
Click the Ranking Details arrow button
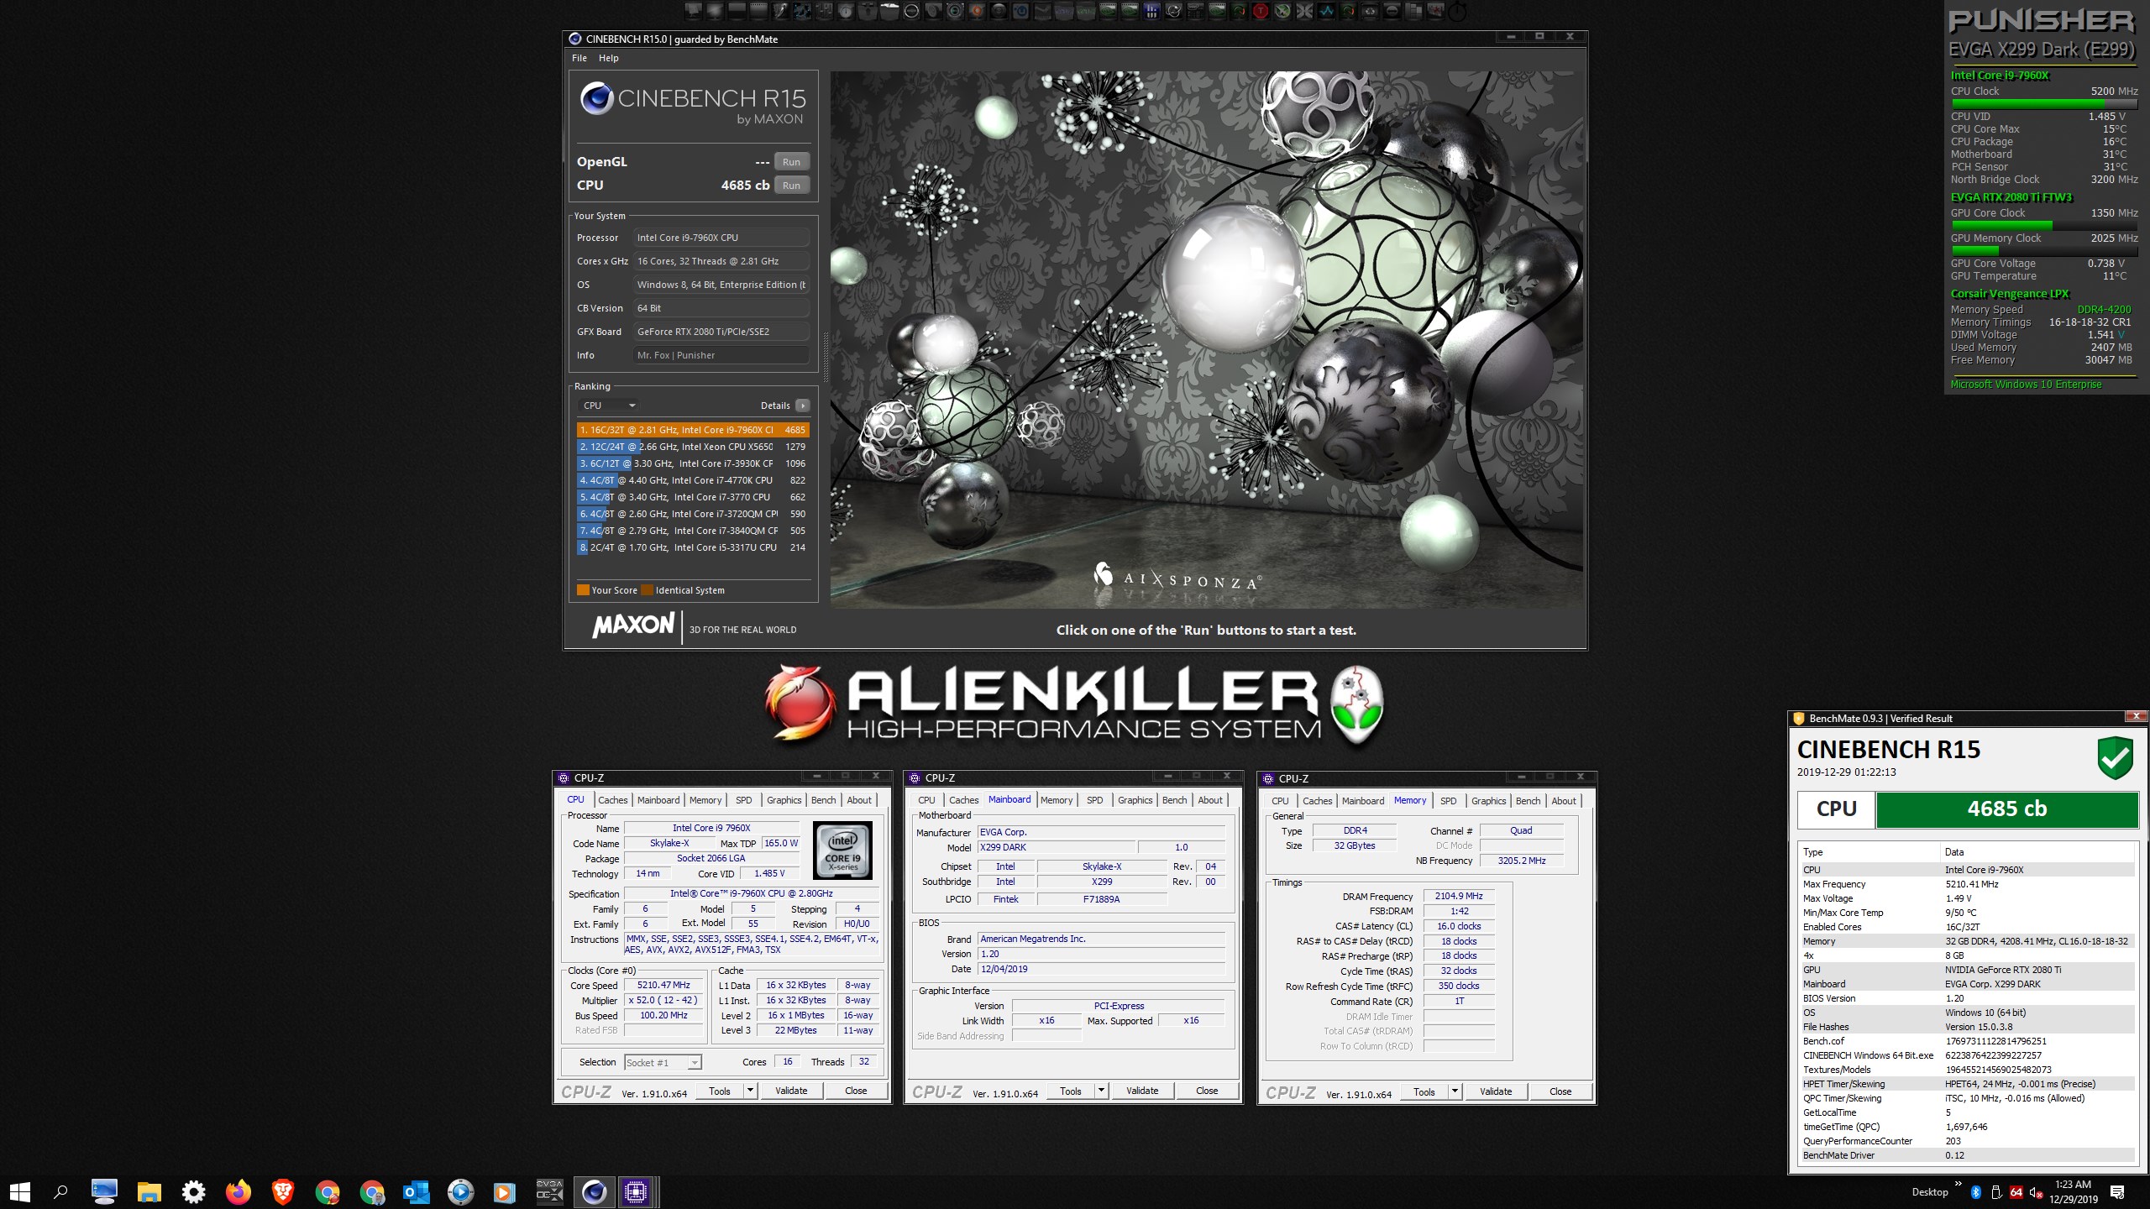click(803, 406)
